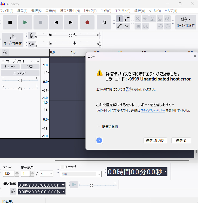Click the Pause button in transport toolbar
Image resolution: width=198 pixels, height=203 pixels.
(x=10, y=22)
